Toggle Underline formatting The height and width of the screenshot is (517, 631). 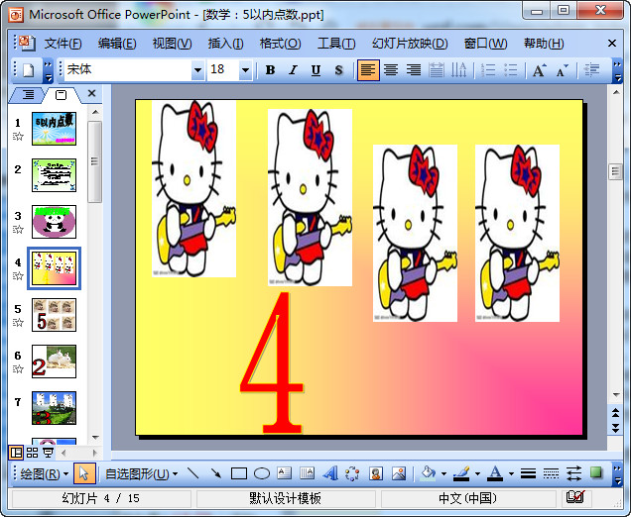click(315, 70)
